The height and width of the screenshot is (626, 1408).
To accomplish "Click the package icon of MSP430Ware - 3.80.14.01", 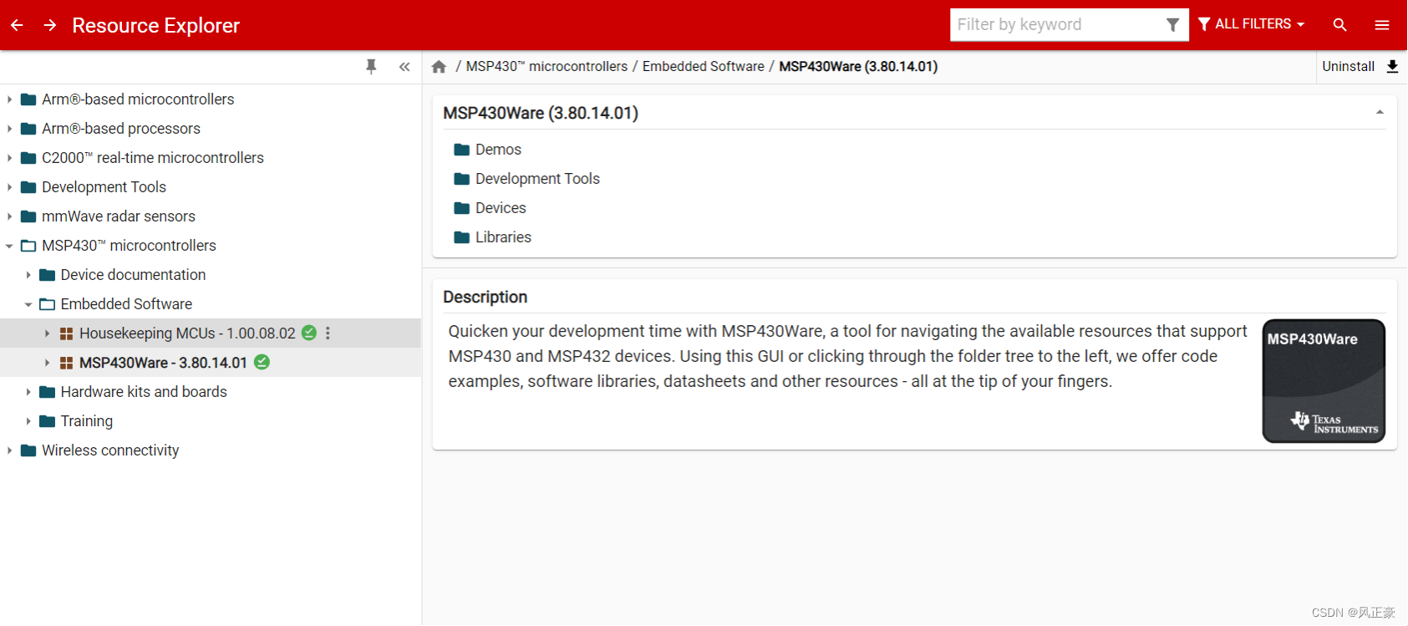I will point(66,363).
